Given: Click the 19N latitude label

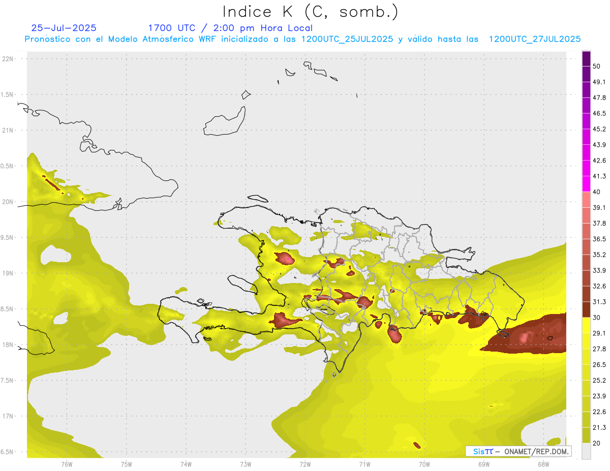Looking at the screenshot, I should [x=8, y=273].
